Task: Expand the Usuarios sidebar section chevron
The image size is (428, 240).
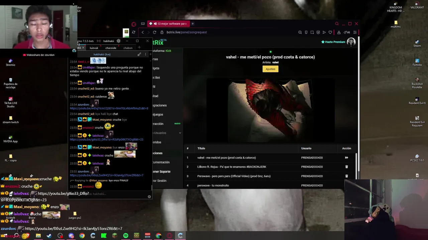Action: pyautogui.click(x=180, y=133)
